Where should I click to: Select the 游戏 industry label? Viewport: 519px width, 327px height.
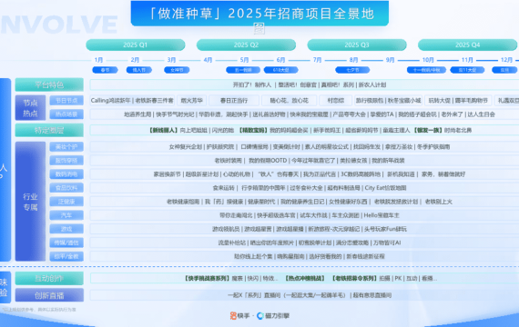(x=66, y=229)
